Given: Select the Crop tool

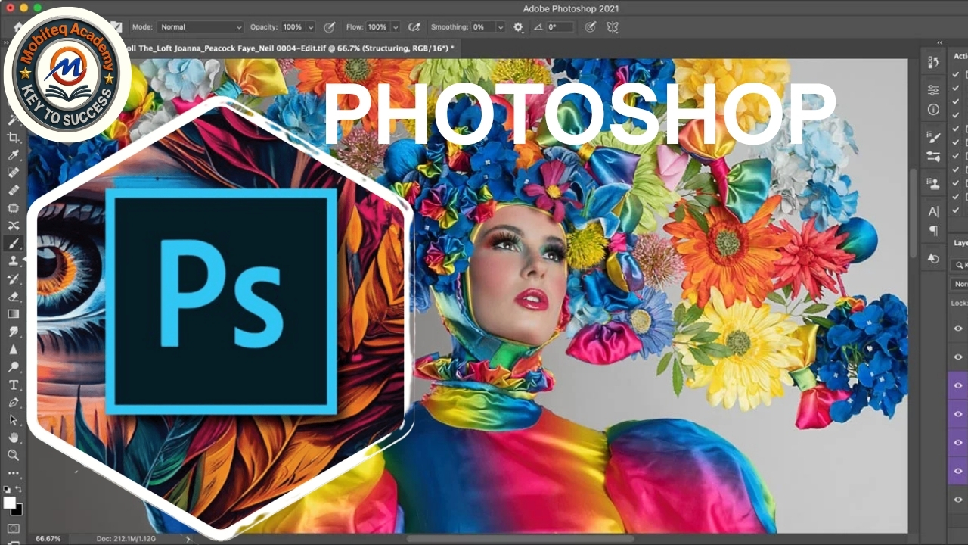Looking at the screenshot, I should (13, 138).
